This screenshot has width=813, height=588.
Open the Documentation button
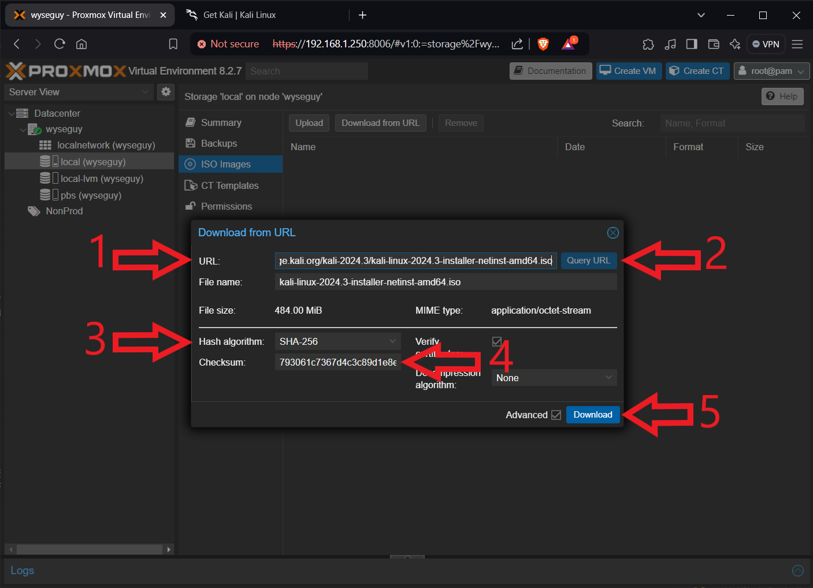pyautogui.click(x=551, y=71)
